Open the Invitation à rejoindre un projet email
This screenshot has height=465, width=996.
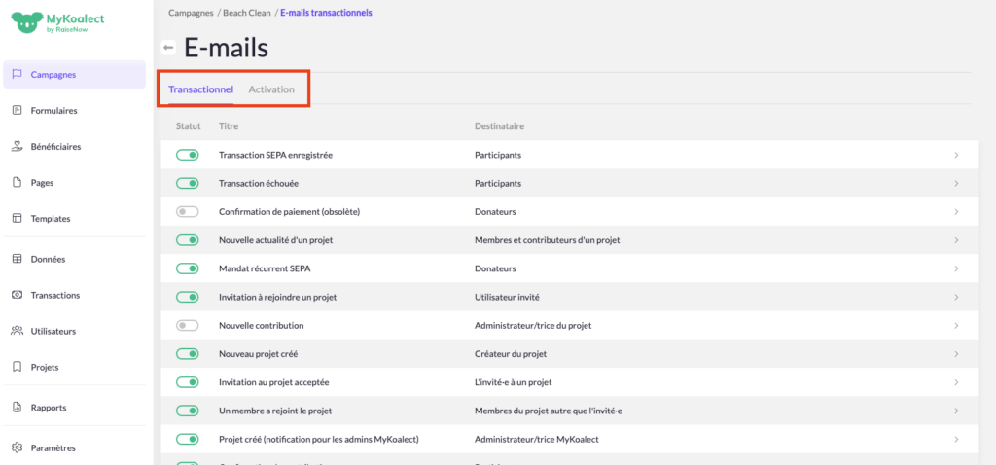coord(278,297)
